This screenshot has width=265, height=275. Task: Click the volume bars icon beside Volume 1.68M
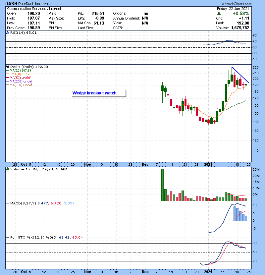(x=8, y=169)
